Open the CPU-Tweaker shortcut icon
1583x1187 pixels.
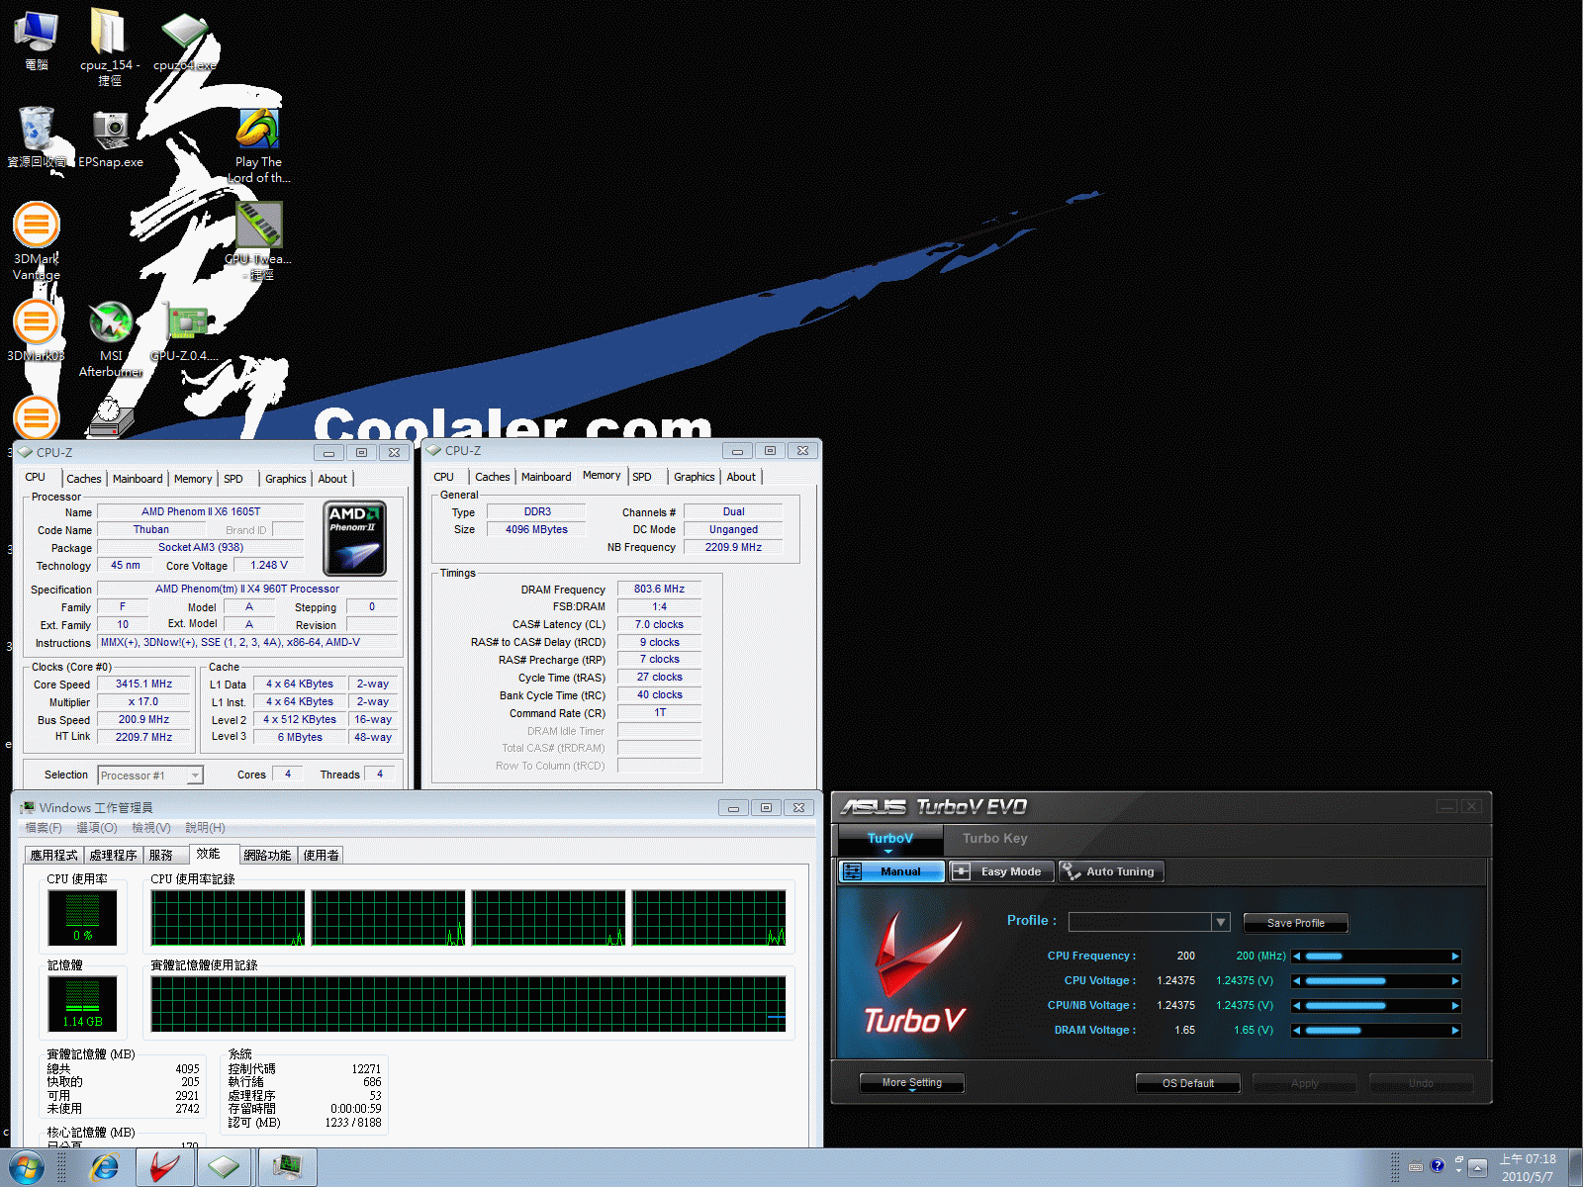click(x=258, y=240)
